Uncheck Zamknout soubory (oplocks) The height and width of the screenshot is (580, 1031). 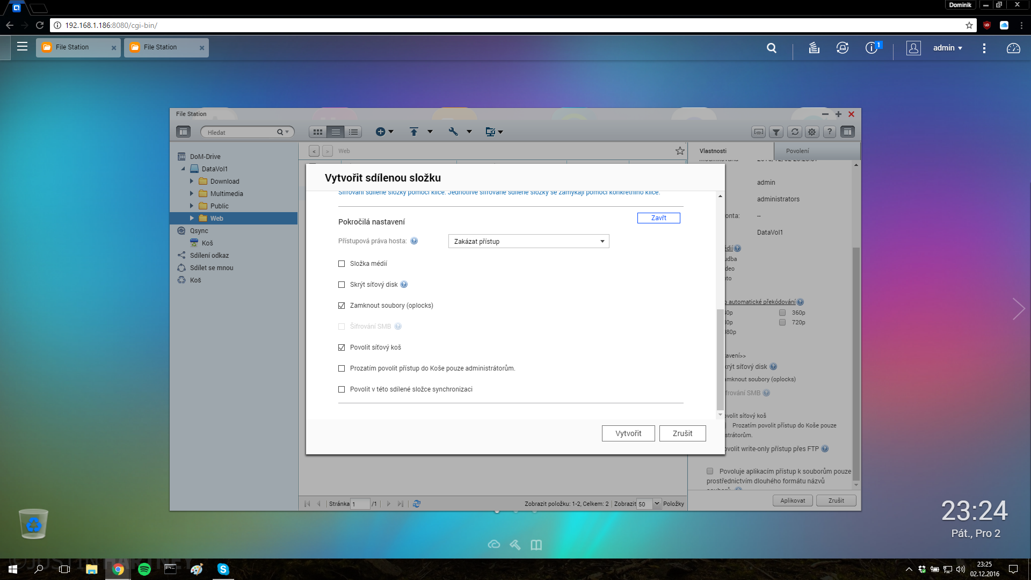342,306
